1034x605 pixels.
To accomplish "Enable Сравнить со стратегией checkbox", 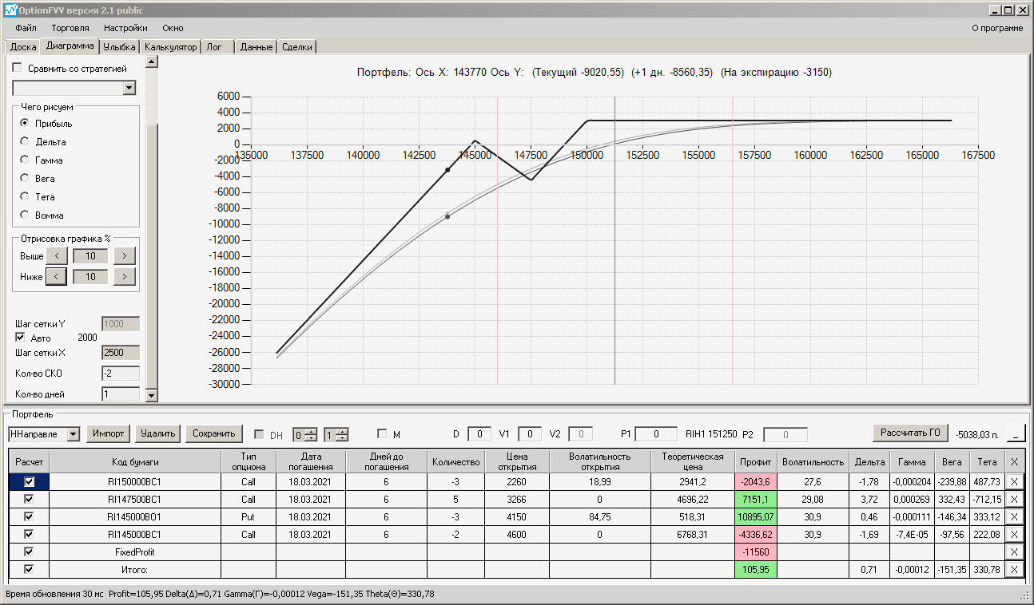I will [x=18, y=69].
